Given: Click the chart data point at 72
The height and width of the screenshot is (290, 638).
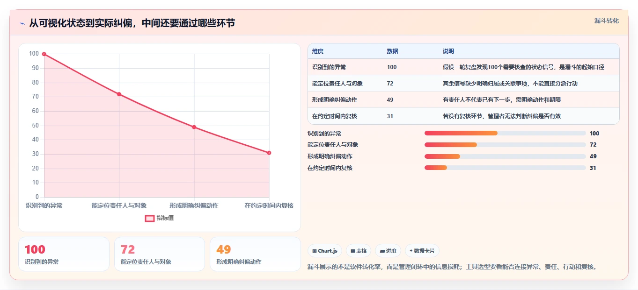Looking at the screenshot, I should tap(119, 94).
